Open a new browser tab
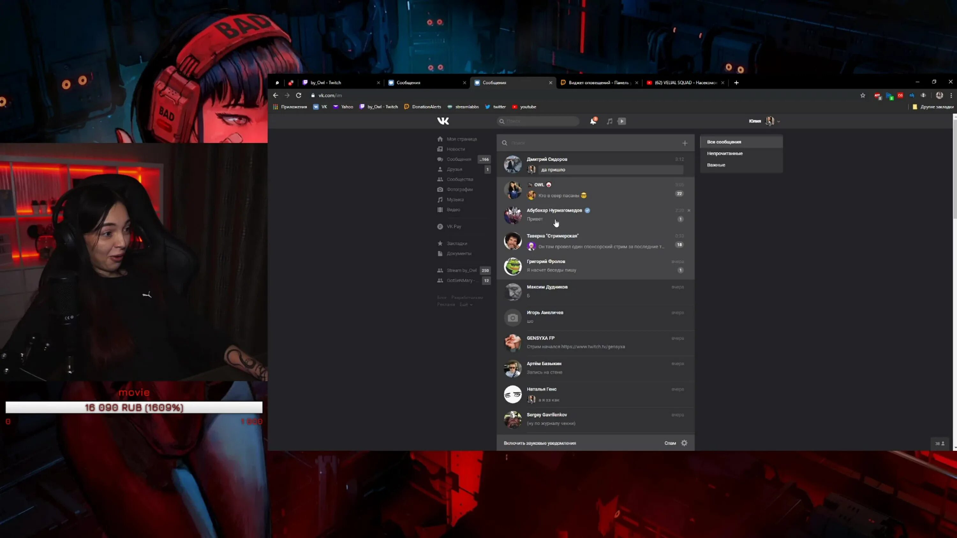The width and height of the screenshot is (957, 538). pos(736,83)
